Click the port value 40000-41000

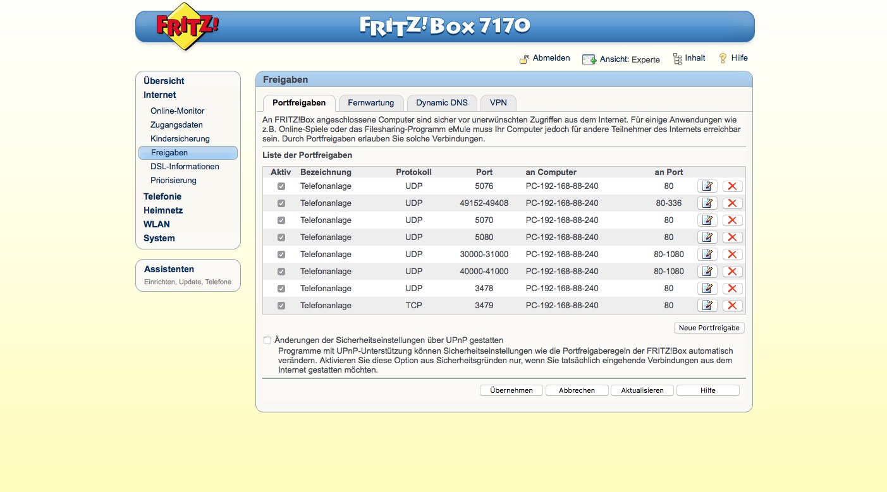[484, 272]
